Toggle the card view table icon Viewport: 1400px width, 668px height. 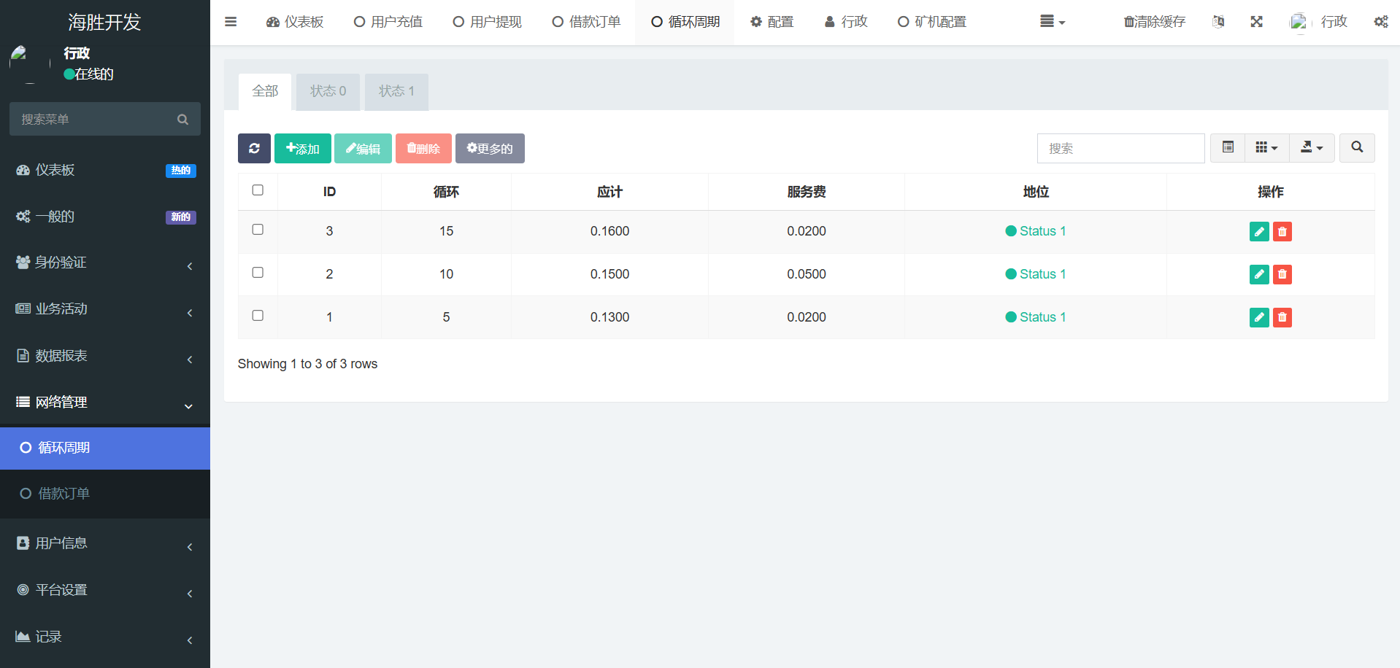tap(1228, 148)
